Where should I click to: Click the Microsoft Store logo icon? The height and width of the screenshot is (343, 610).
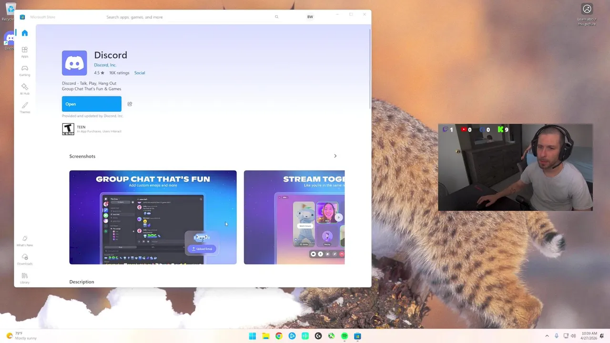click(22, 17)
